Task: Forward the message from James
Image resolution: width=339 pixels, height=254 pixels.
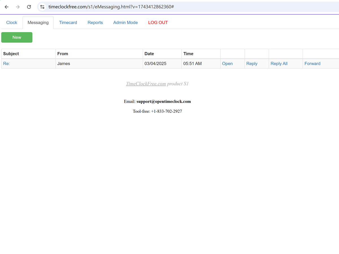Action: coord(312,63)
